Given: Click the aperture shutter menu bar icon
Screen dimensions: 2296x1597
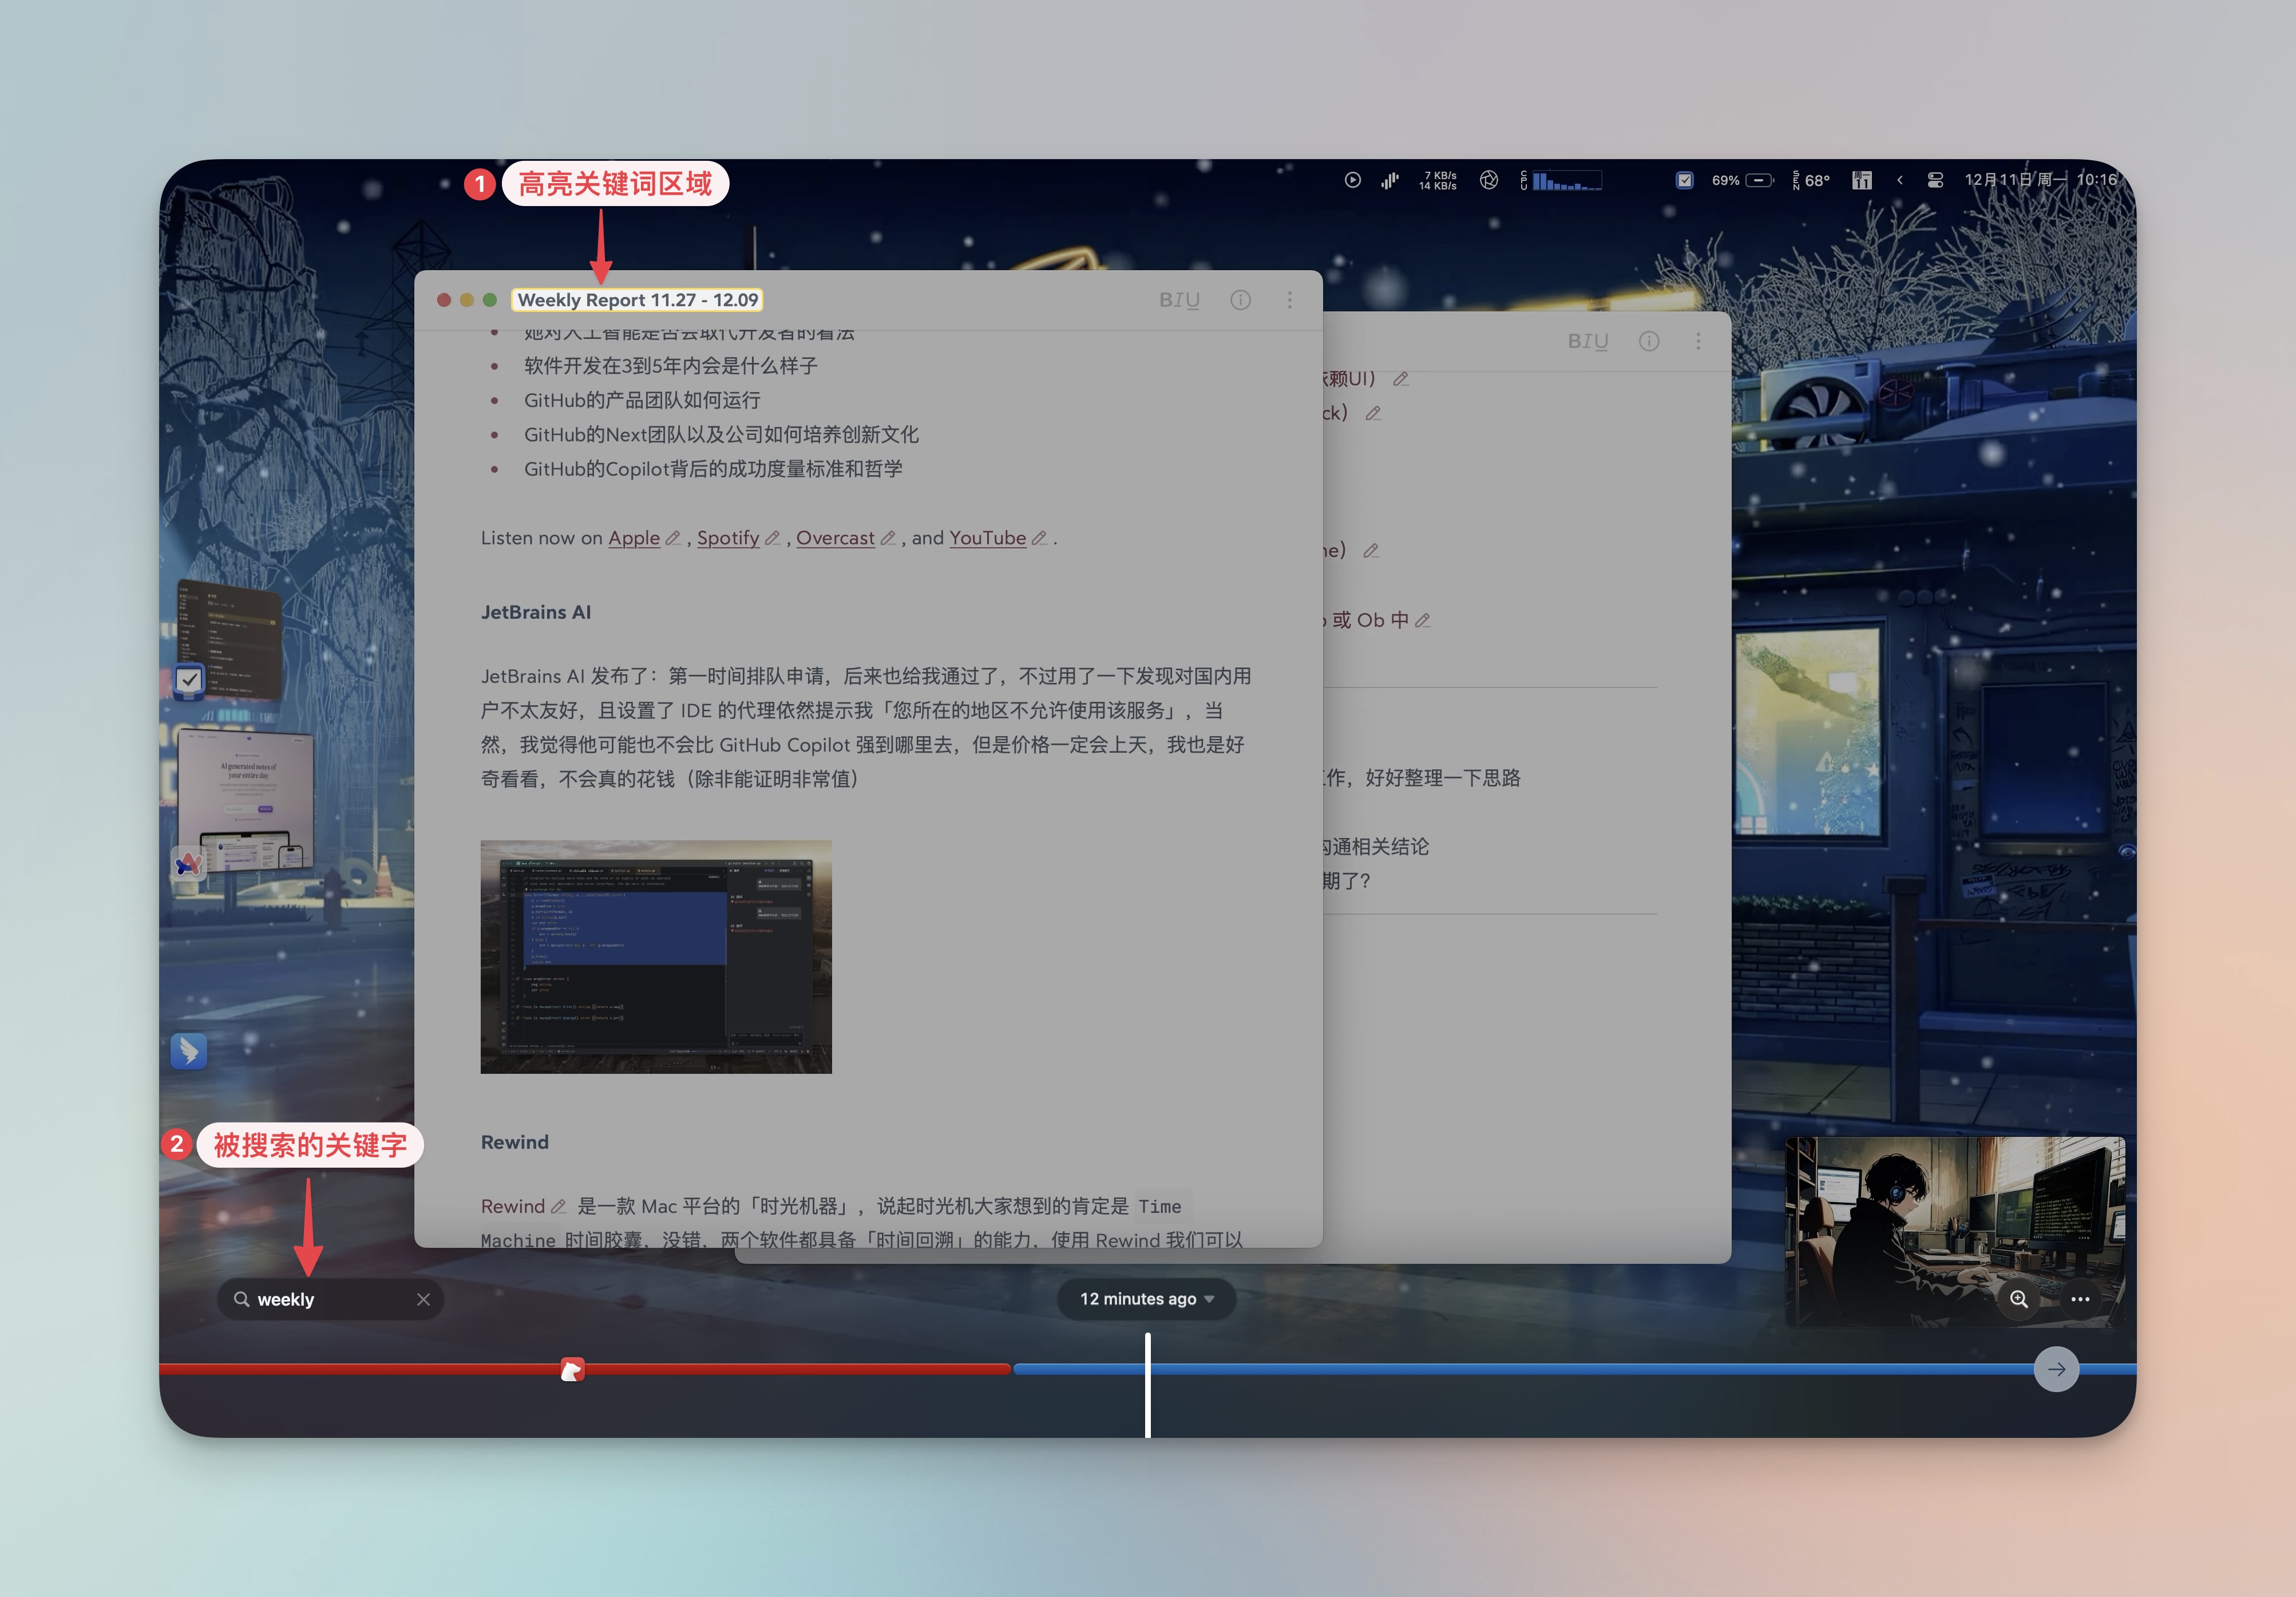Looking at the screenshot, I should pyautogui.click(x=1489, y=180).
